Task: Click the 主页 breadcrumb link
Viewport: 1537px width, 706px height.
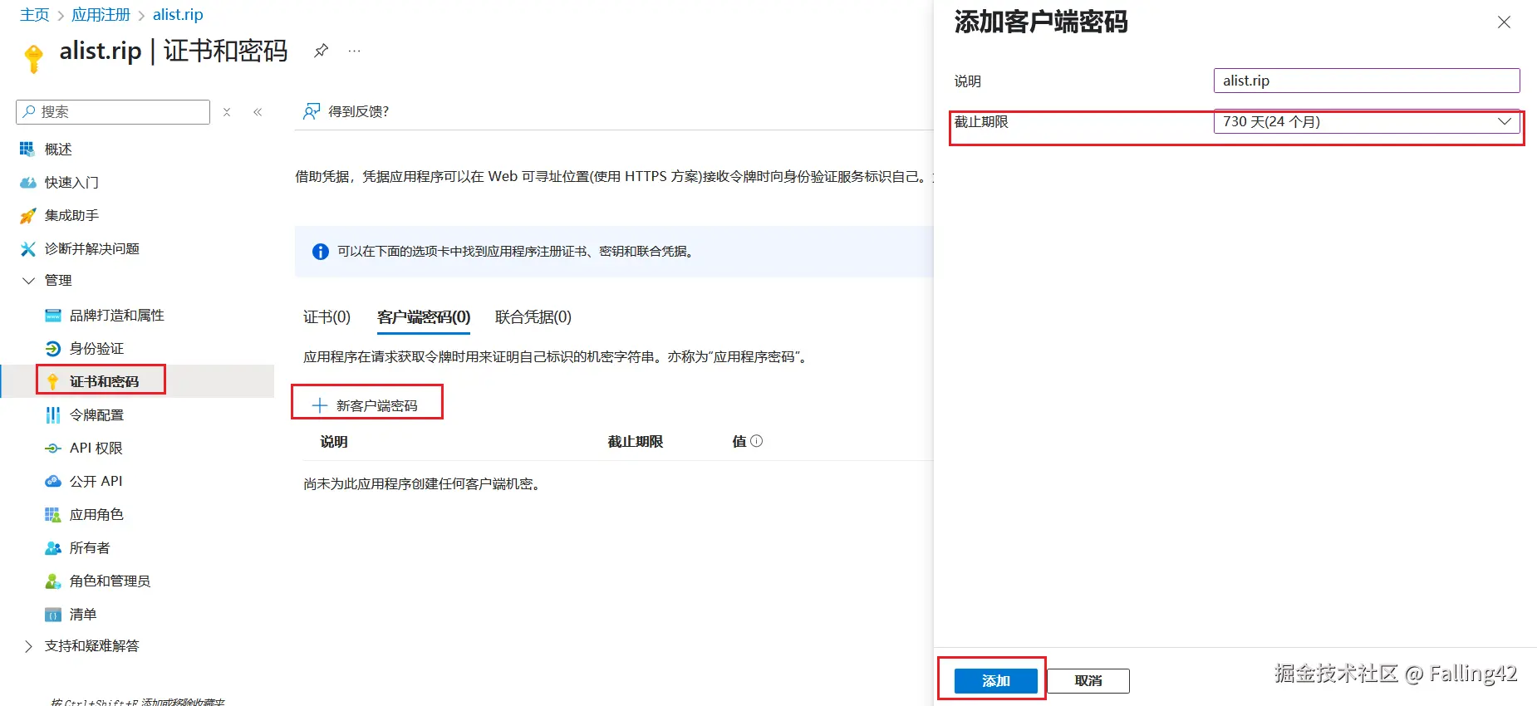Action: (35, 15)
